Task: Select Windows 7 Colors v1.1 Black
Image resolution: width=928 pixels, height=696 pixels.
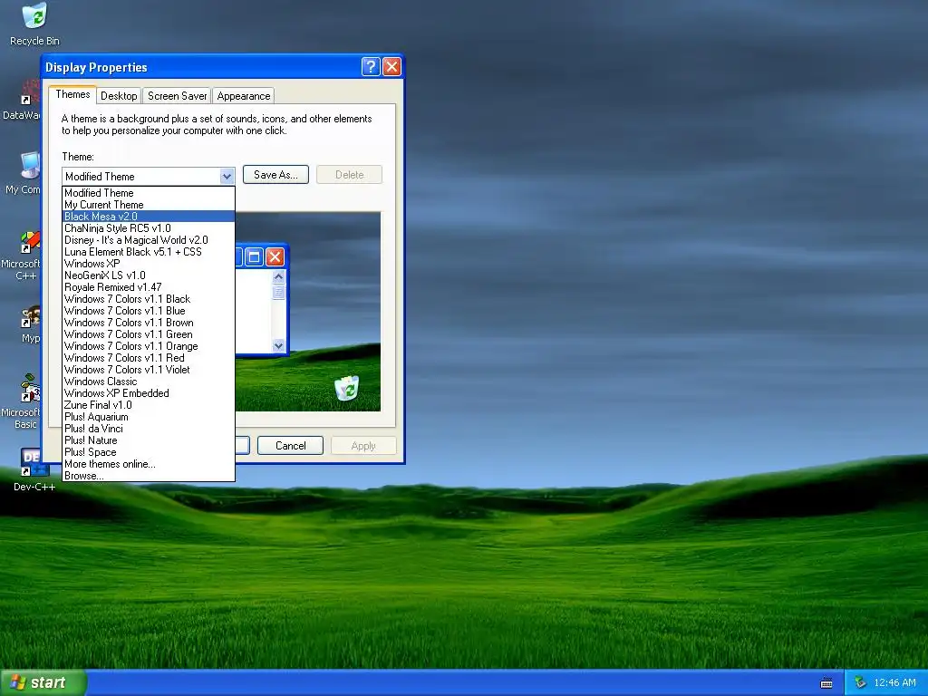Action: point(149,299)
